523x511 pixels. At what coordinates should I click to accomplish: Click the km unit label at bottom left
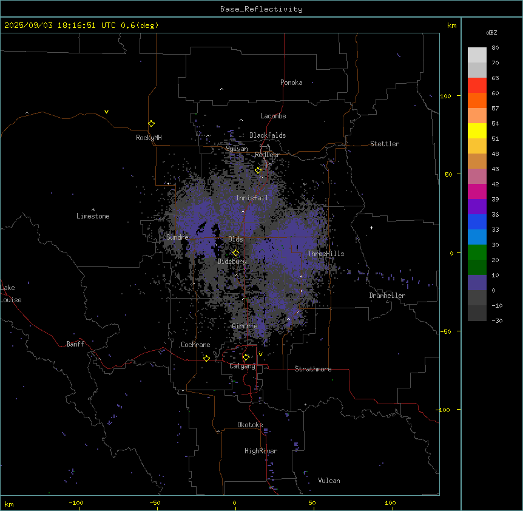[9, 504]
